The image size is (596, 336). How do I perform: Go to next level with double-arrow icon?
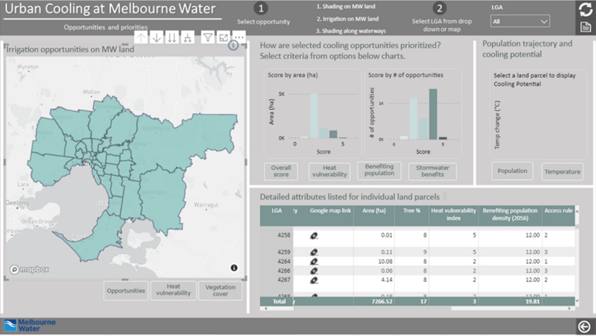point(172,38)
